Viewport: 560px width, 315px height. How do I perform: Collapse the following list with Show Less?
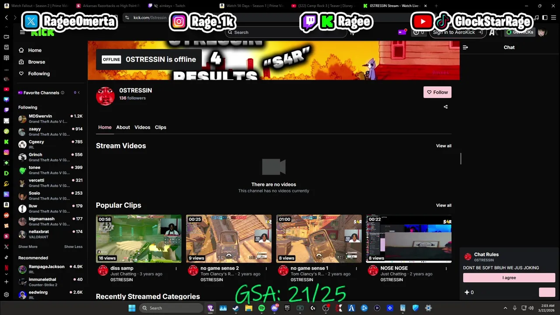tap(73, 247)
